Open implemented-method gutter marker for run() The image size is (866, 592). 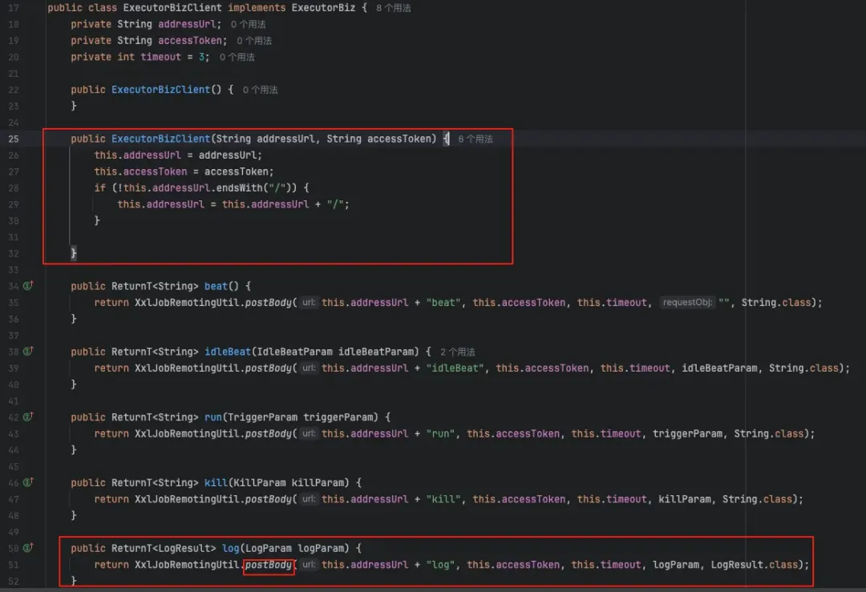(27, 417)
